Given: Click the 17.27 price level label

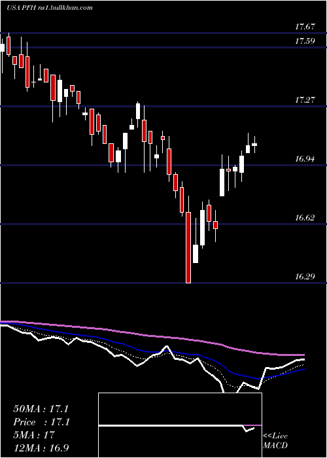Looking at the screenshot, I should point(305,100).
